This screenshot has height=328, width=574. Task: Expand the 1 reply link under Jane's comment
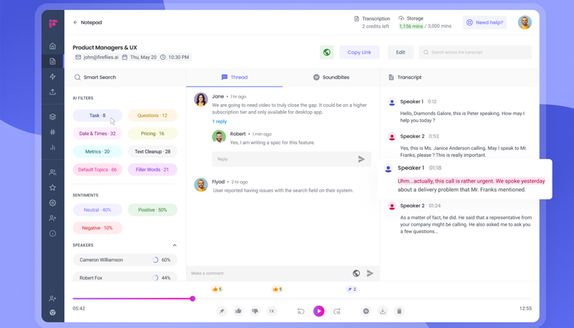pos(219,121)
